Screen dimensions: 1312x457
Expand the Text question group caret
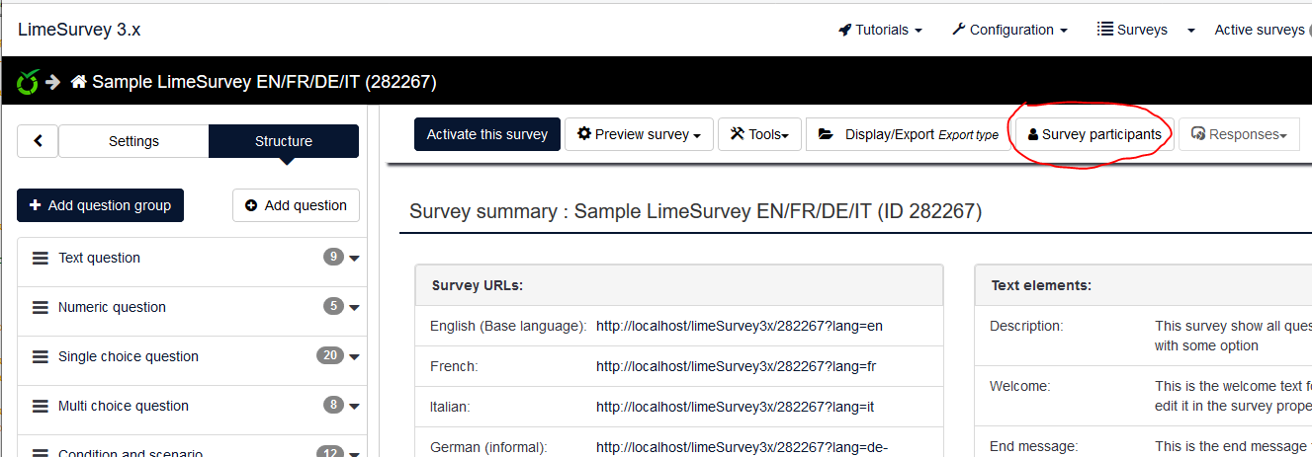[355, 259]
